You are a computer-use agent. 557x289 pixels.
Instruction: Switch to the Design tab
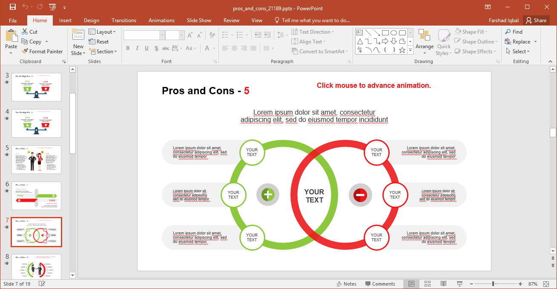pyautogui.click(x=91, y=20)
